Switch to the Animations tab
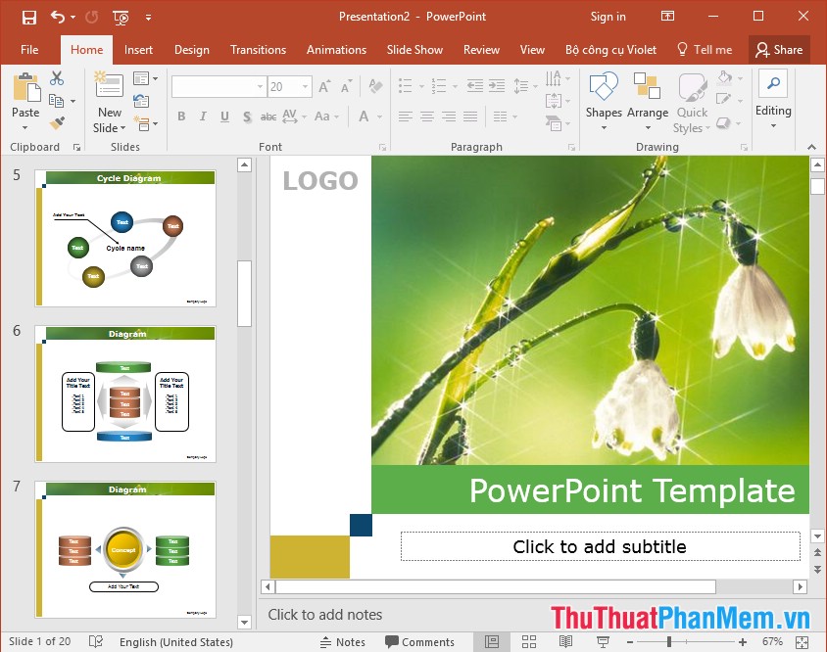Image resolution: width=827 pixels, height=652 pixels. point(336,49)
